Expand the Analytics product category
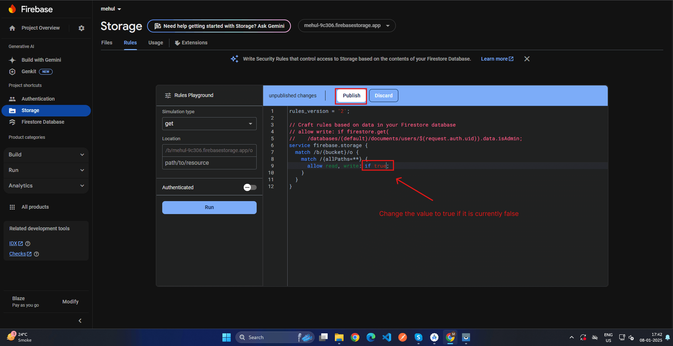The image size is (673, 346). 46,186
